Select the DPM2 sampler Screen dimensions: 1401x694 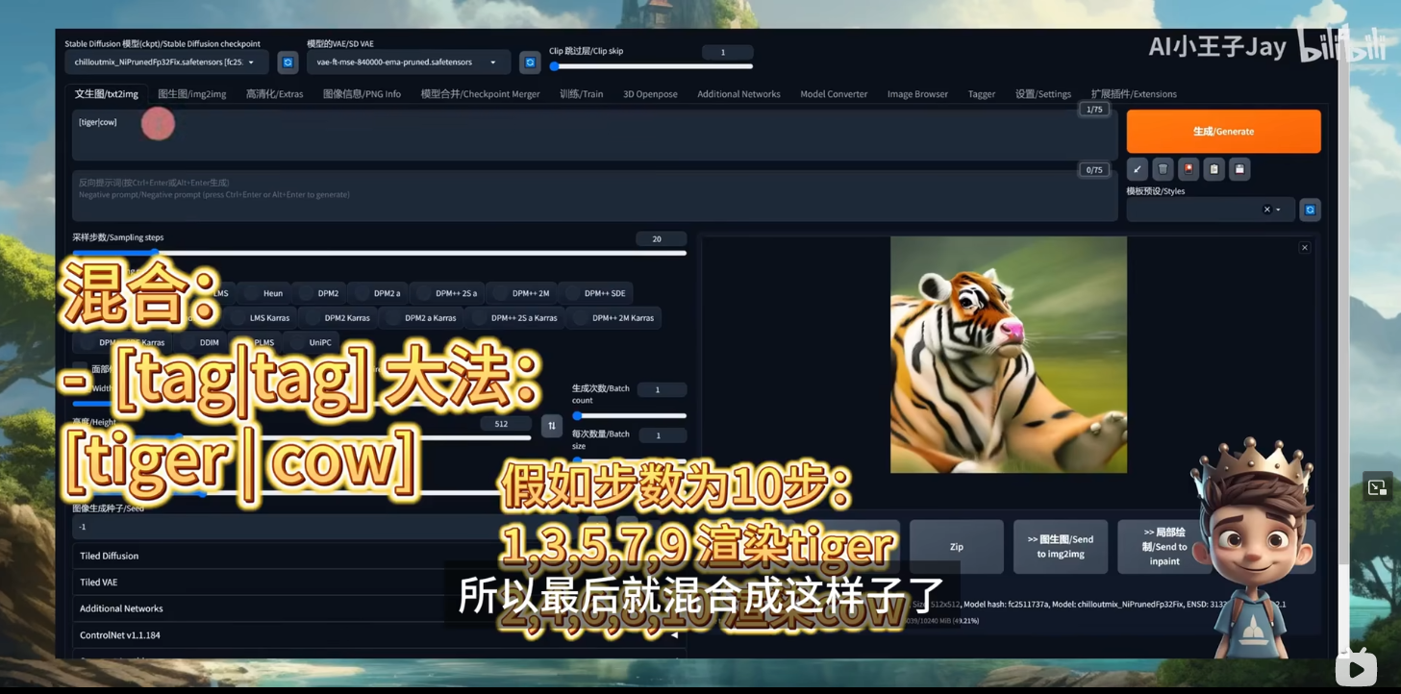click(319, 293)
